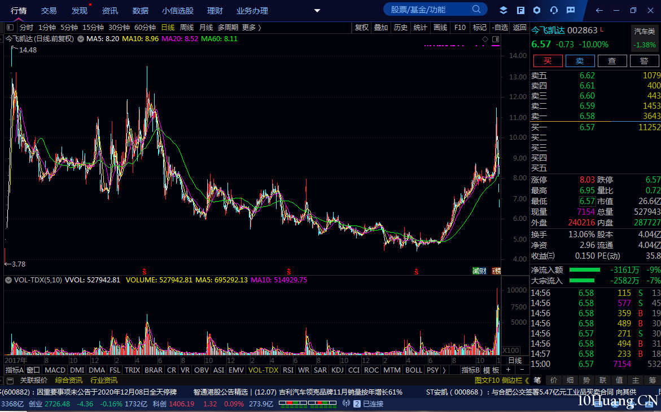661x412 pixels.
Task: Select the 5分钟 period
Action: 69,28
